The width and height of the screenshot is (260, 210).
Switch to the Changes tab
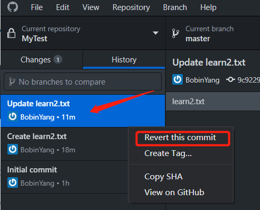(42, 60)
